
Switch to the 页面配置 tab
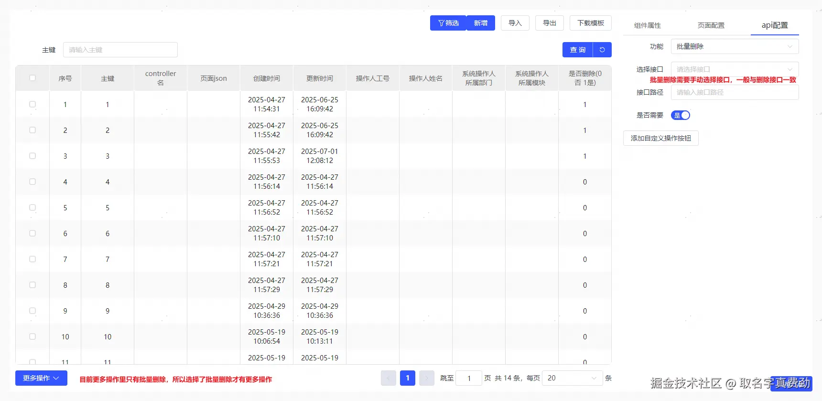click(x=711, y=25)
